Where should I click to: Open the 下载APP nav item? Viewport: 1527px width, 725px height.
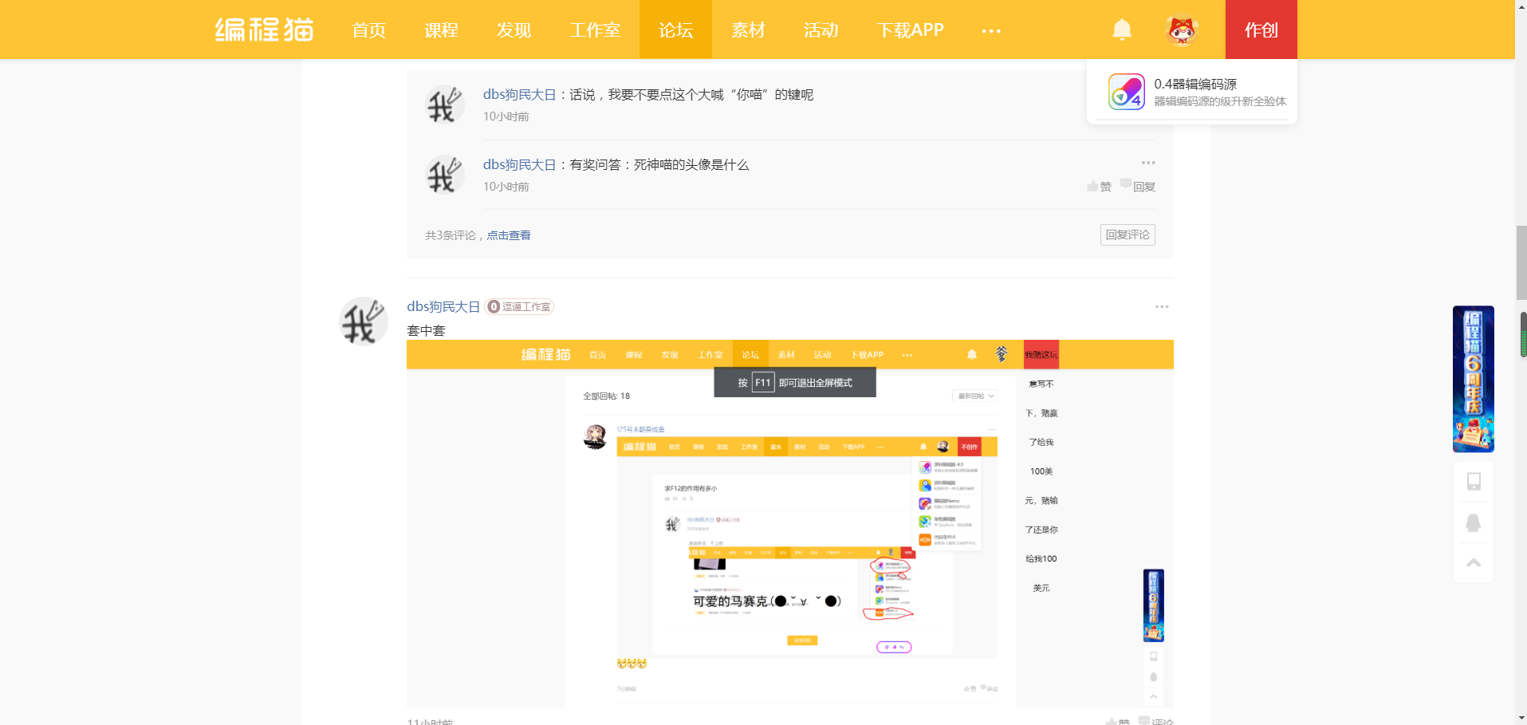910,30
